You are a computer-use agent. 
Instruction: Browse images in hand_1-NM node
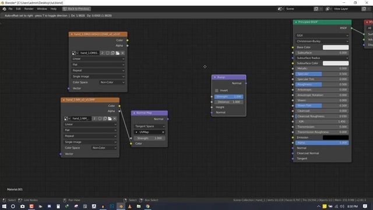[x=67, y=118]
